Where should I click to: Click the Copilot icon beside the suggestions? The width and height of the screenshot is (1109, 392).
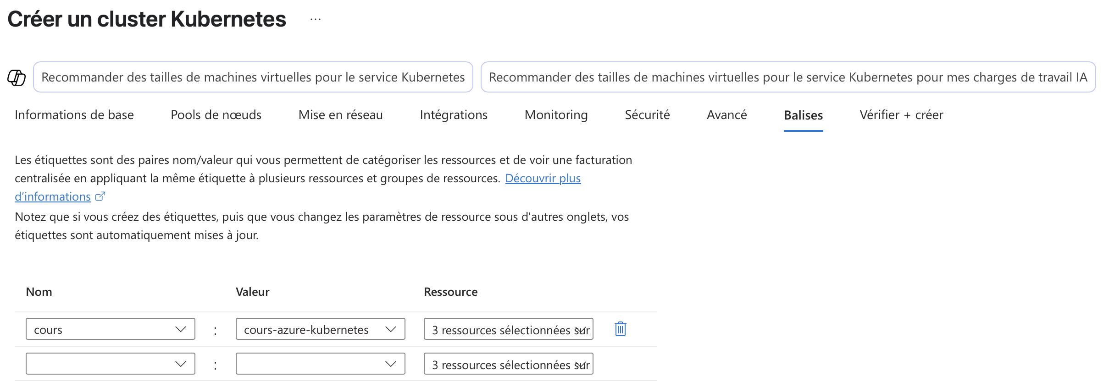click(17, 77)
